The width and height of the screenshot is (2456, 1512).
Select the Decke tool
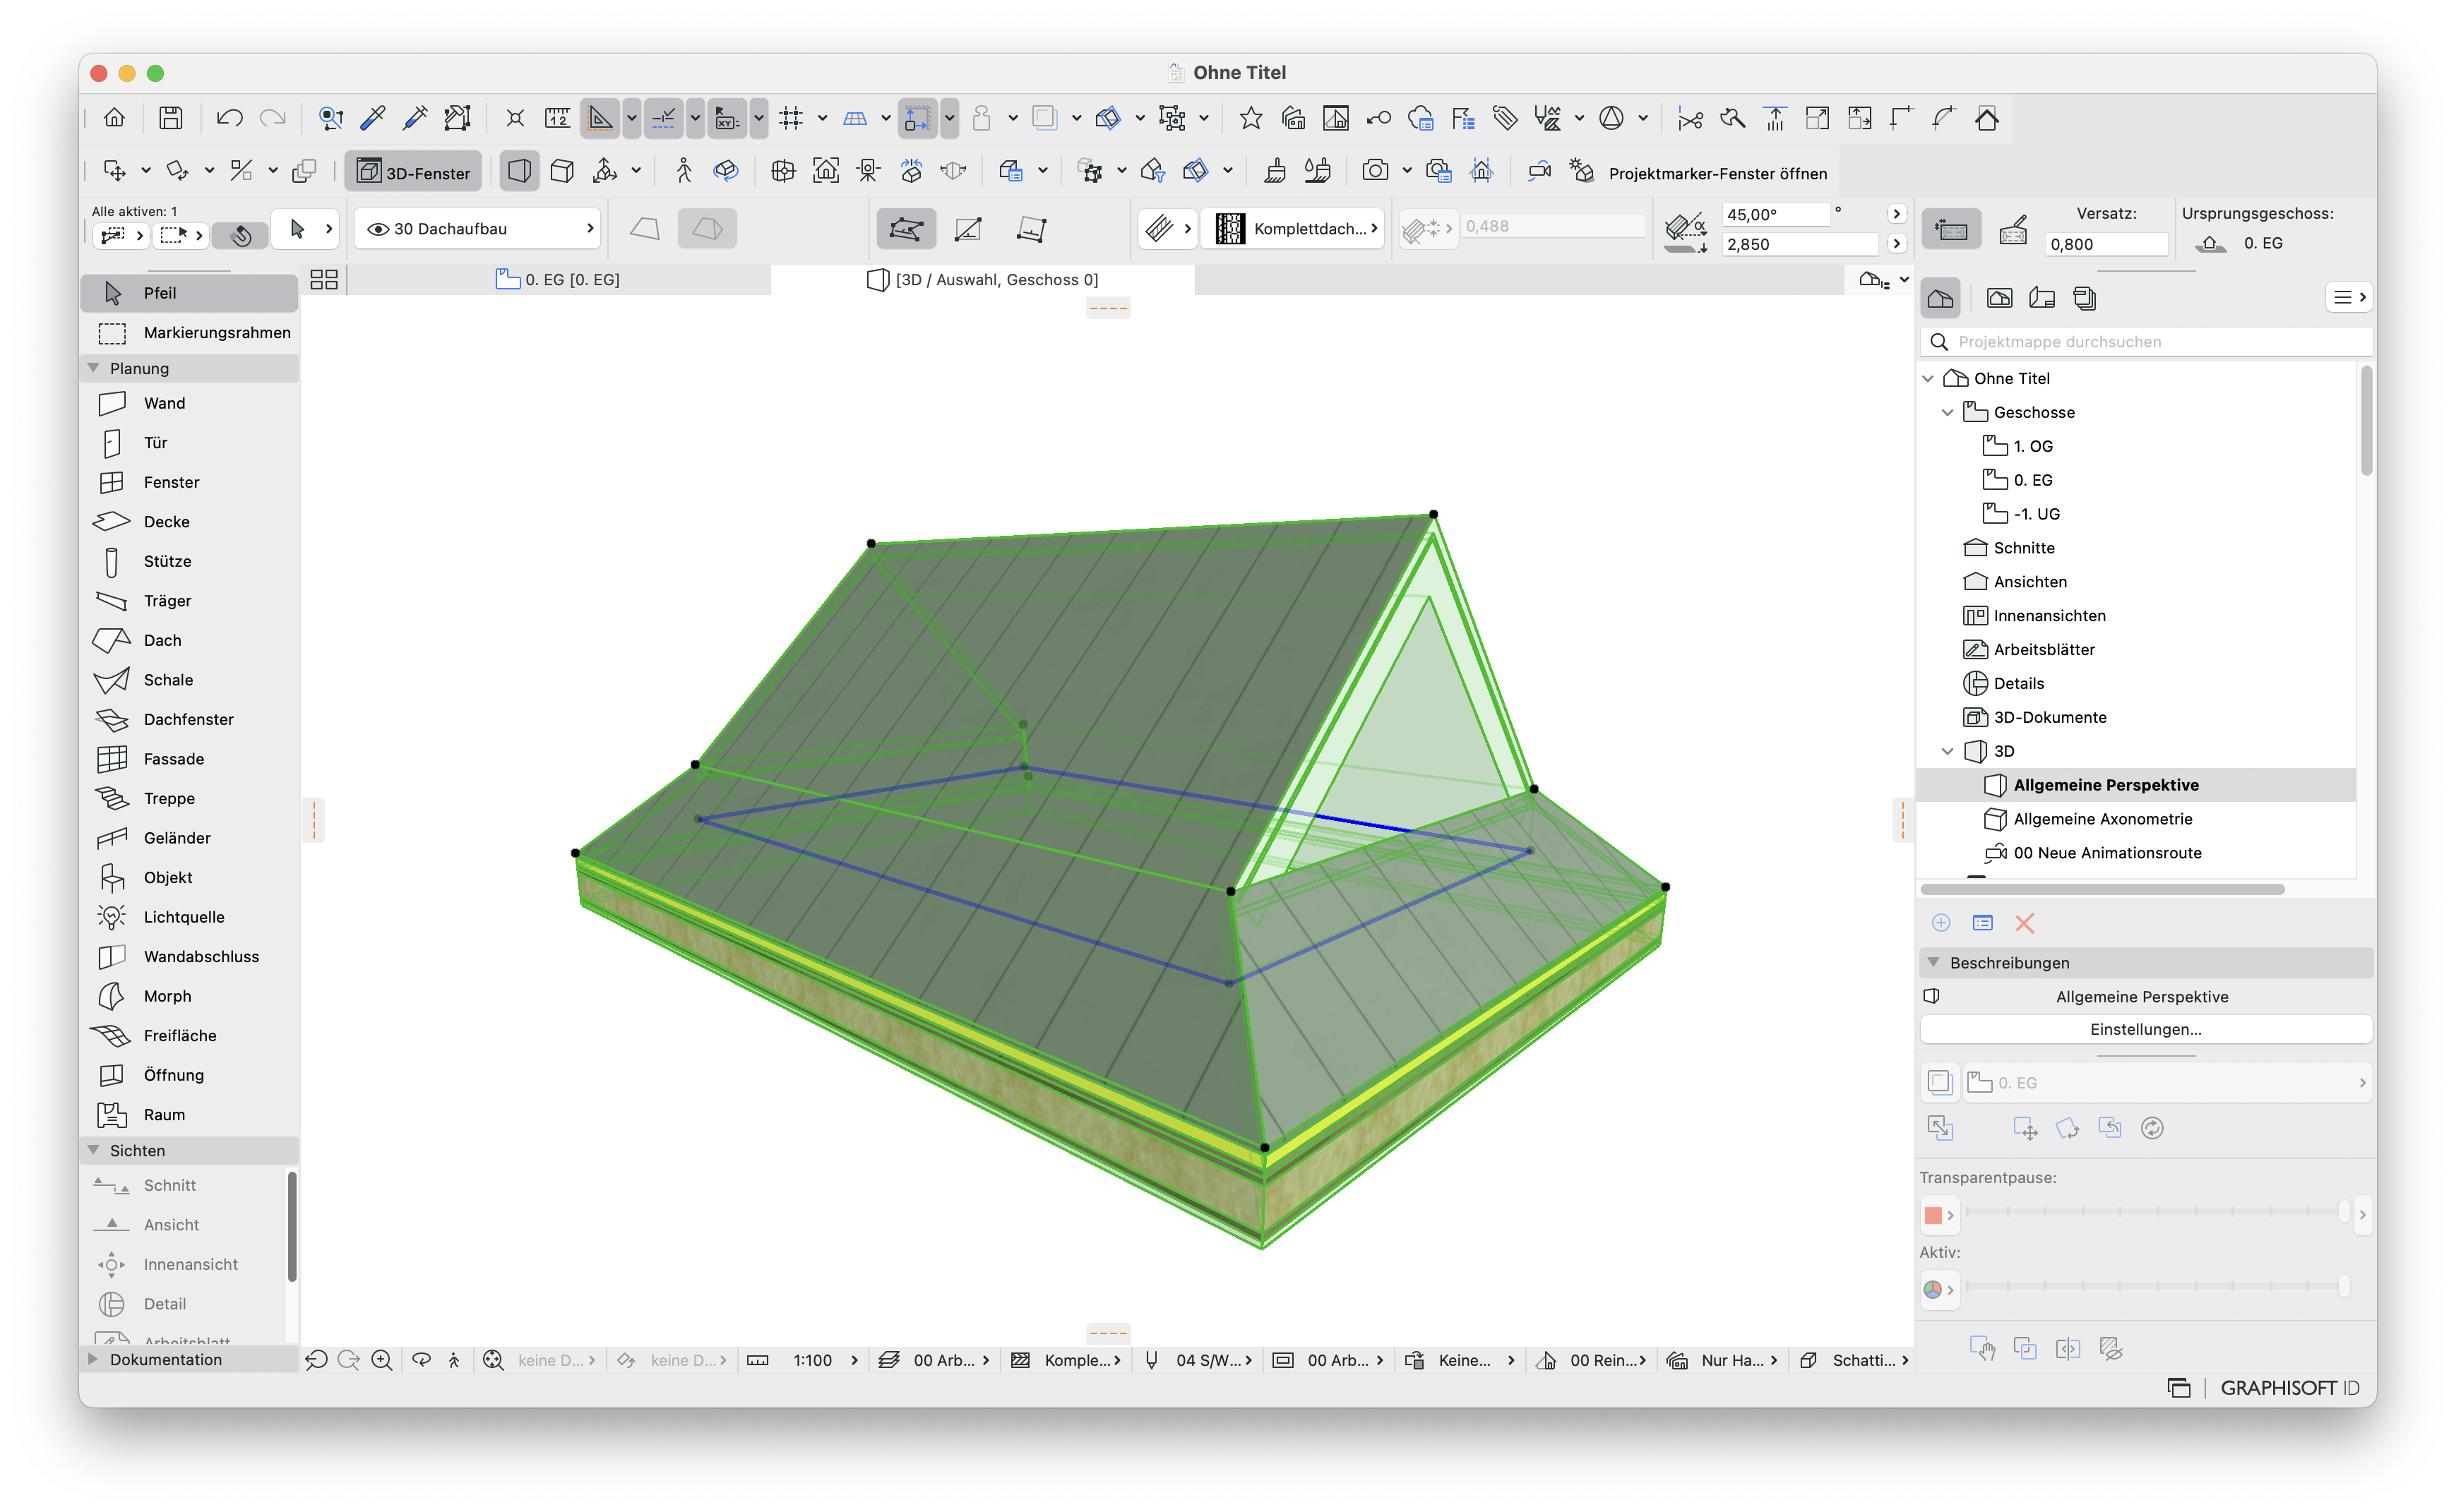pyautogui.click(x=189, y=521)
